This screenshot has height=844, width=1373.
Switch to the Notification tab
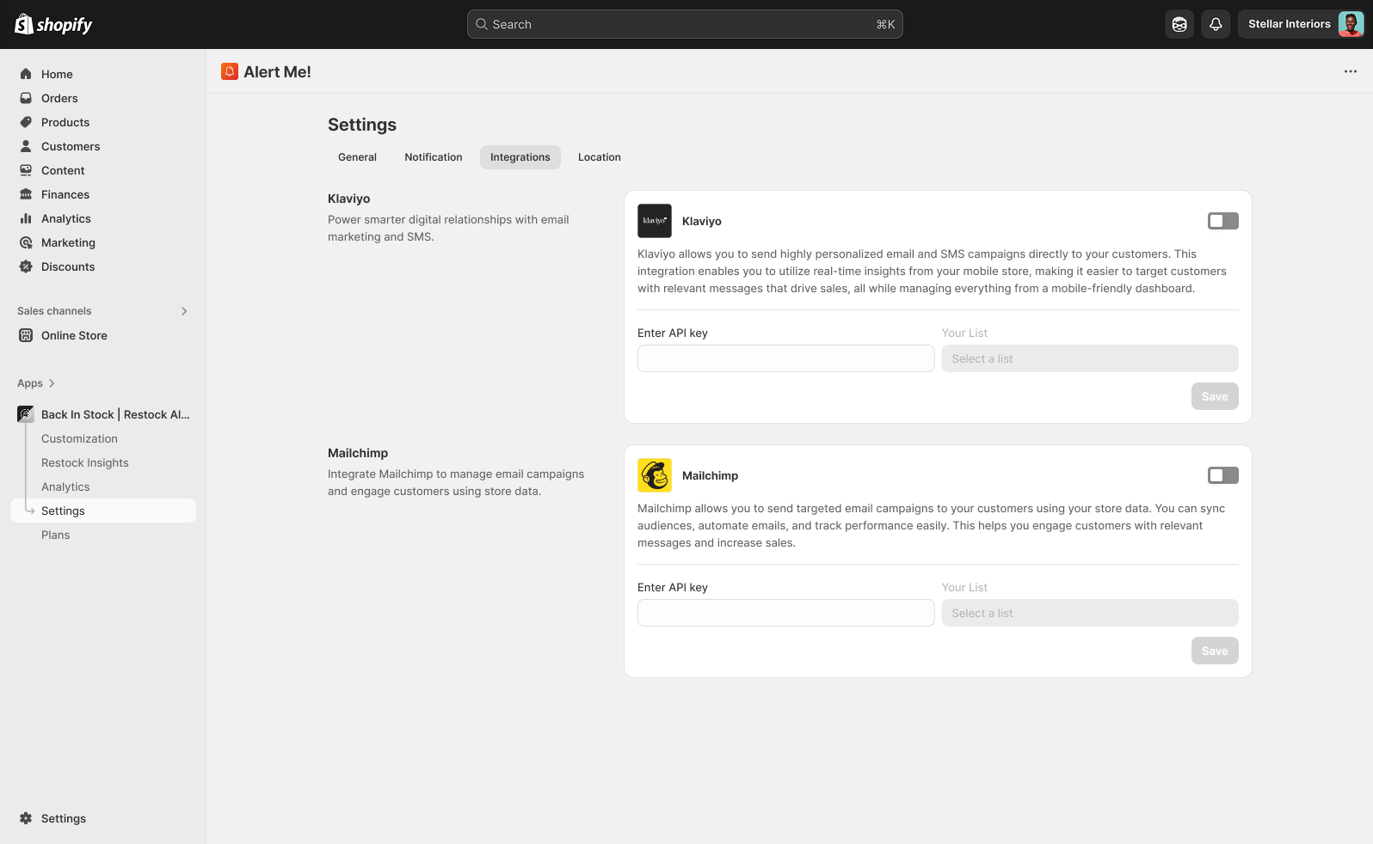[x=434, y=157]
